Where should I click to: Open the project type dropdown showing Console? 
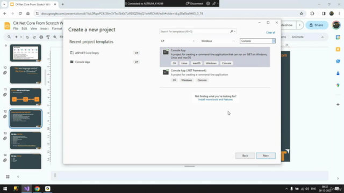pos(257,41)
